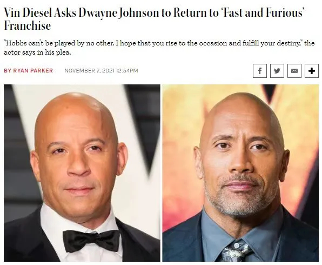The height and width of the screenshot is (265, 322).
Task: Select the November 7, 2021 publish date
Action: coord(90,70)
